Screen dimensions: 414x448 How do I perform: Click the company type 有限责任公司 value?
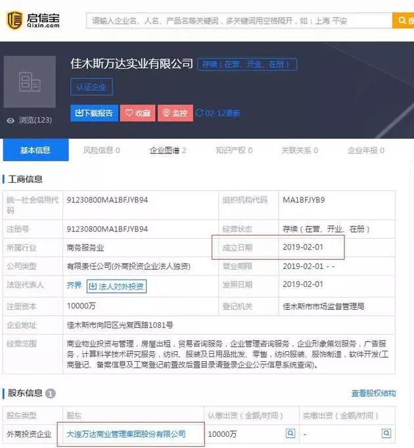pos(128,266)
